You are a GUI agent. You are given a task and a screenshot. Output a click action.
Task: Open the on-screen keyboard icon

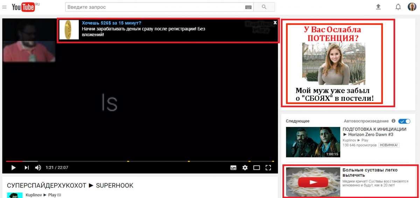(248, 7)
